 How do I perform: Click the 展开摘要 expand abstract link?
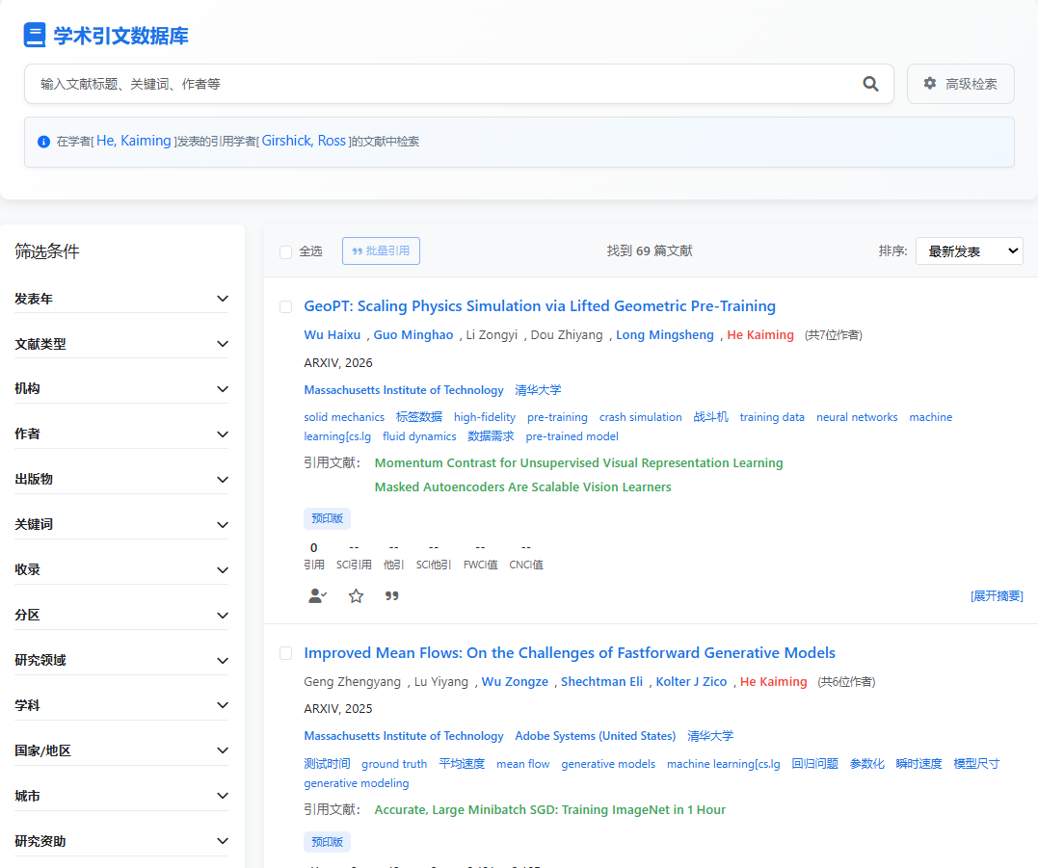[997, 596]
